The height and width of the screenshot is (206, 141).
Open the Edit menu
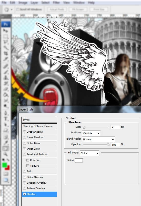point(13,3)
